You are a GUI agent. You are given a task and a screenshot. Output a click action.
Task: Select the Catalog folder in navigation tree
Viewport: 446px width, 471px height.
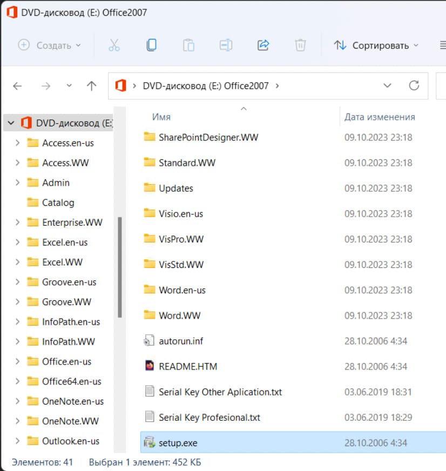pos(58,203)
